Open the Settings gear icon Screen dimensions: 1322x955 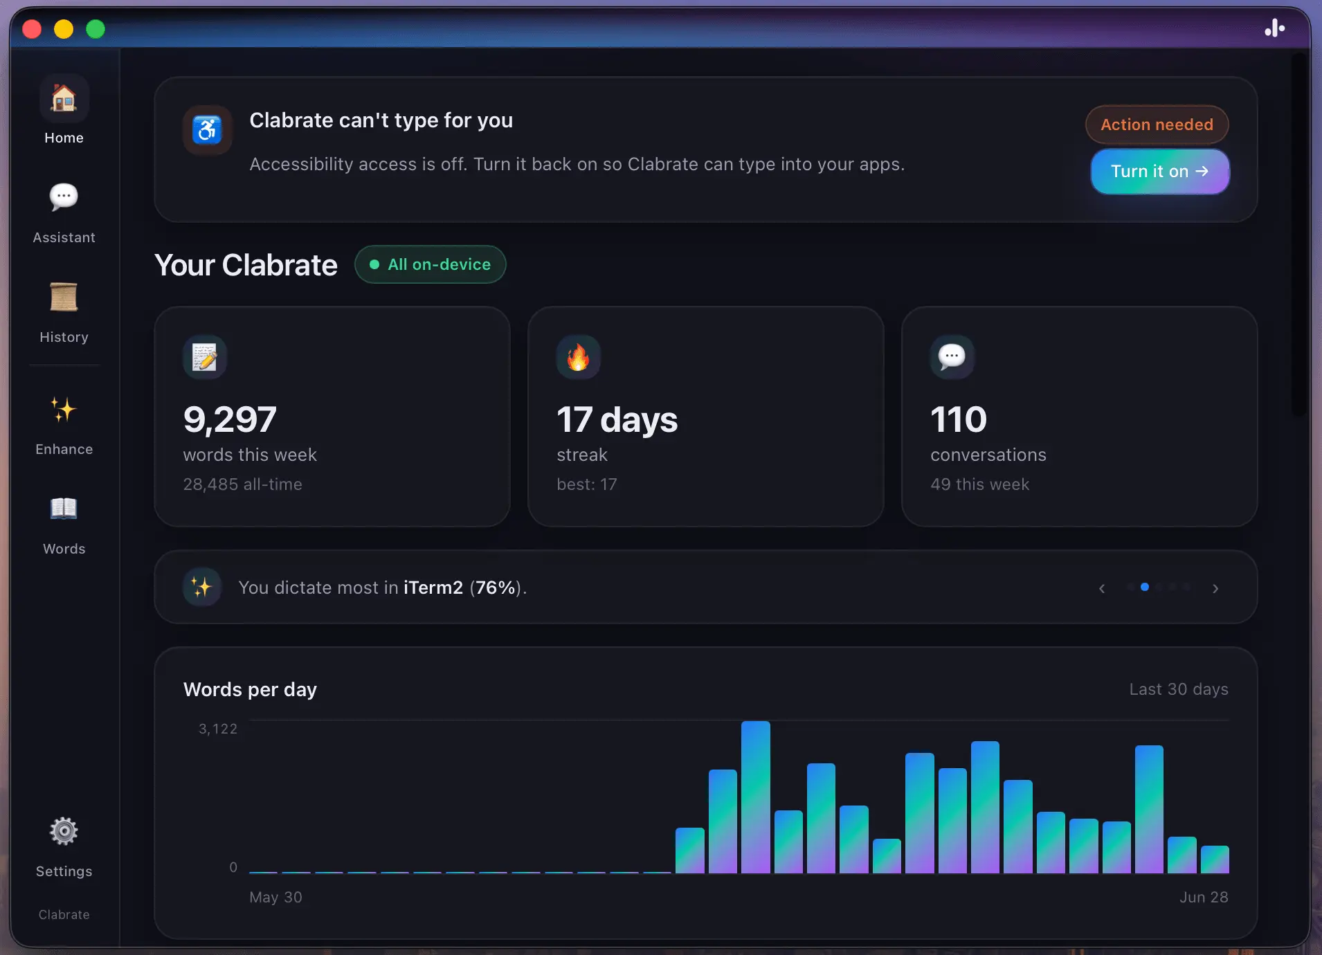(x=64, y=831)
